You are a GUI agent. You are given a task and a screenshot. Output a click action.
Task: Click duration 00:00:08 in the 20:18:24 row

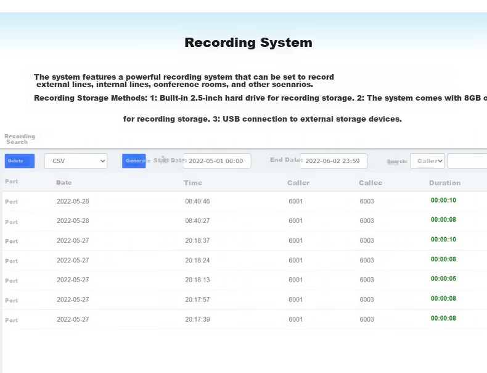[443, 259]
